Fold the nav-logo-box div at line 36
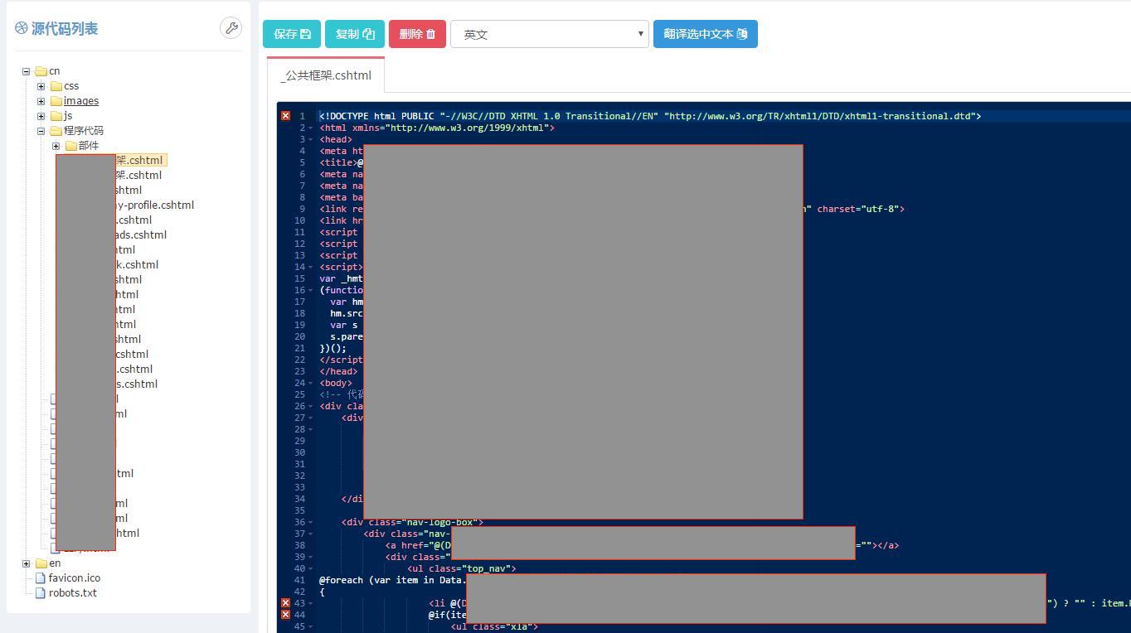The width and height of the screenshot is (1131, 633). click(311, 522)
